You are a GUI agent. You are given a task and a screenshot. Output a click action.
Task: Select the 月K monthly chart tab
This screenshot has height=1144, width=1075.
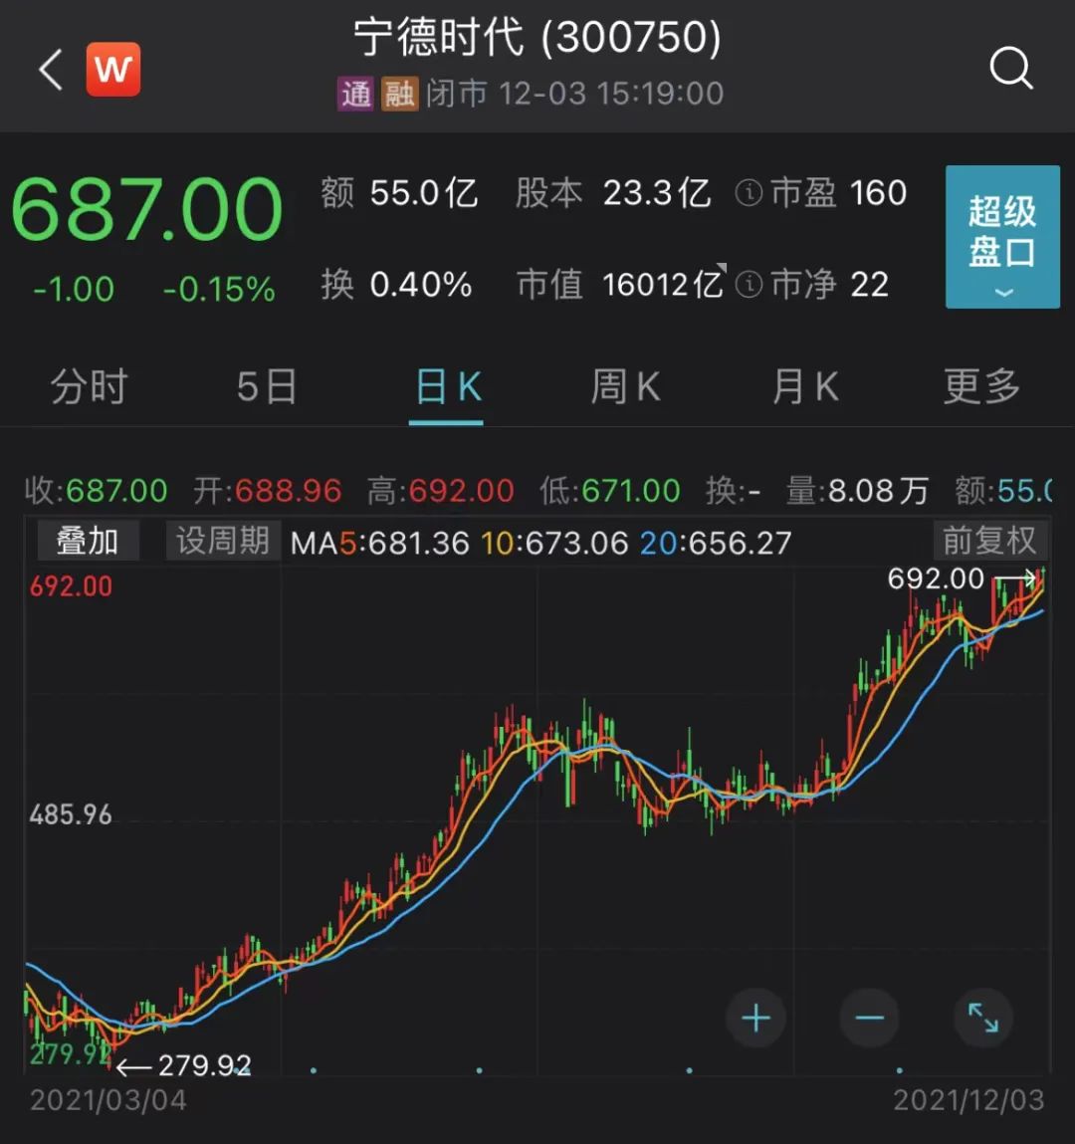coord(805,386)
